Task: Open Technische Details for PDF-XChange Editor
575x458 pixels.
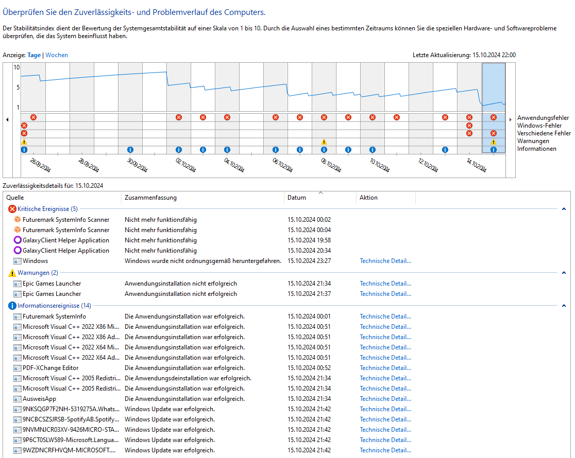Action: click(x=385, y=368)
